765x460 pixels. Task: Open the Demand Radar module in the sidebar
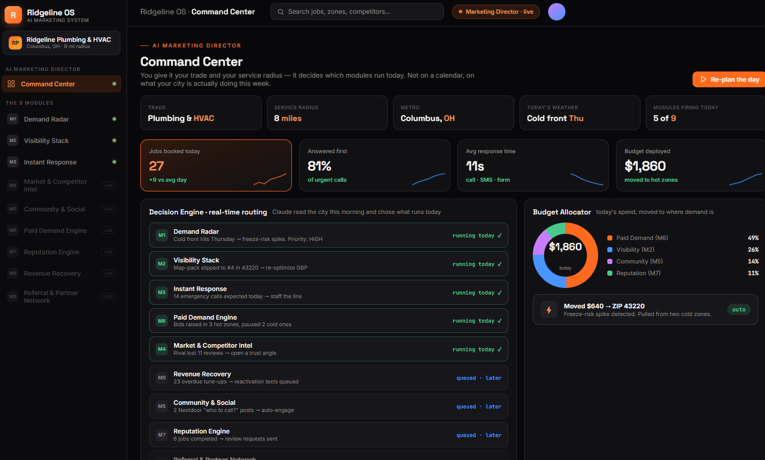point(61,119)
